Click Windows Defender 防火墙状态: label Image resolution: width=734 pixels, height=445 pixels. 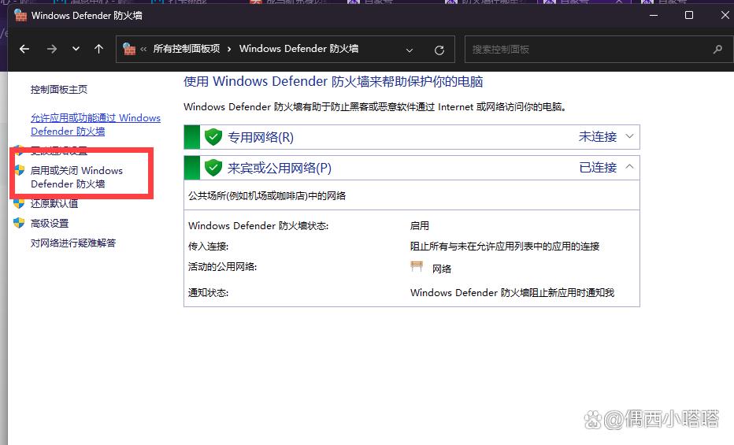258,225
